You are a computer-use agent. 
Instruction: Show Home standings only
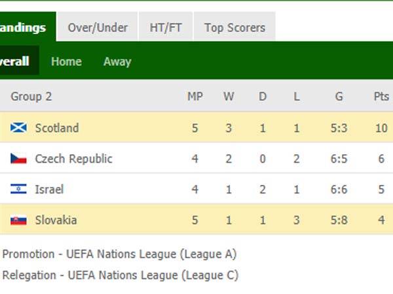click(x=66, y=61)
